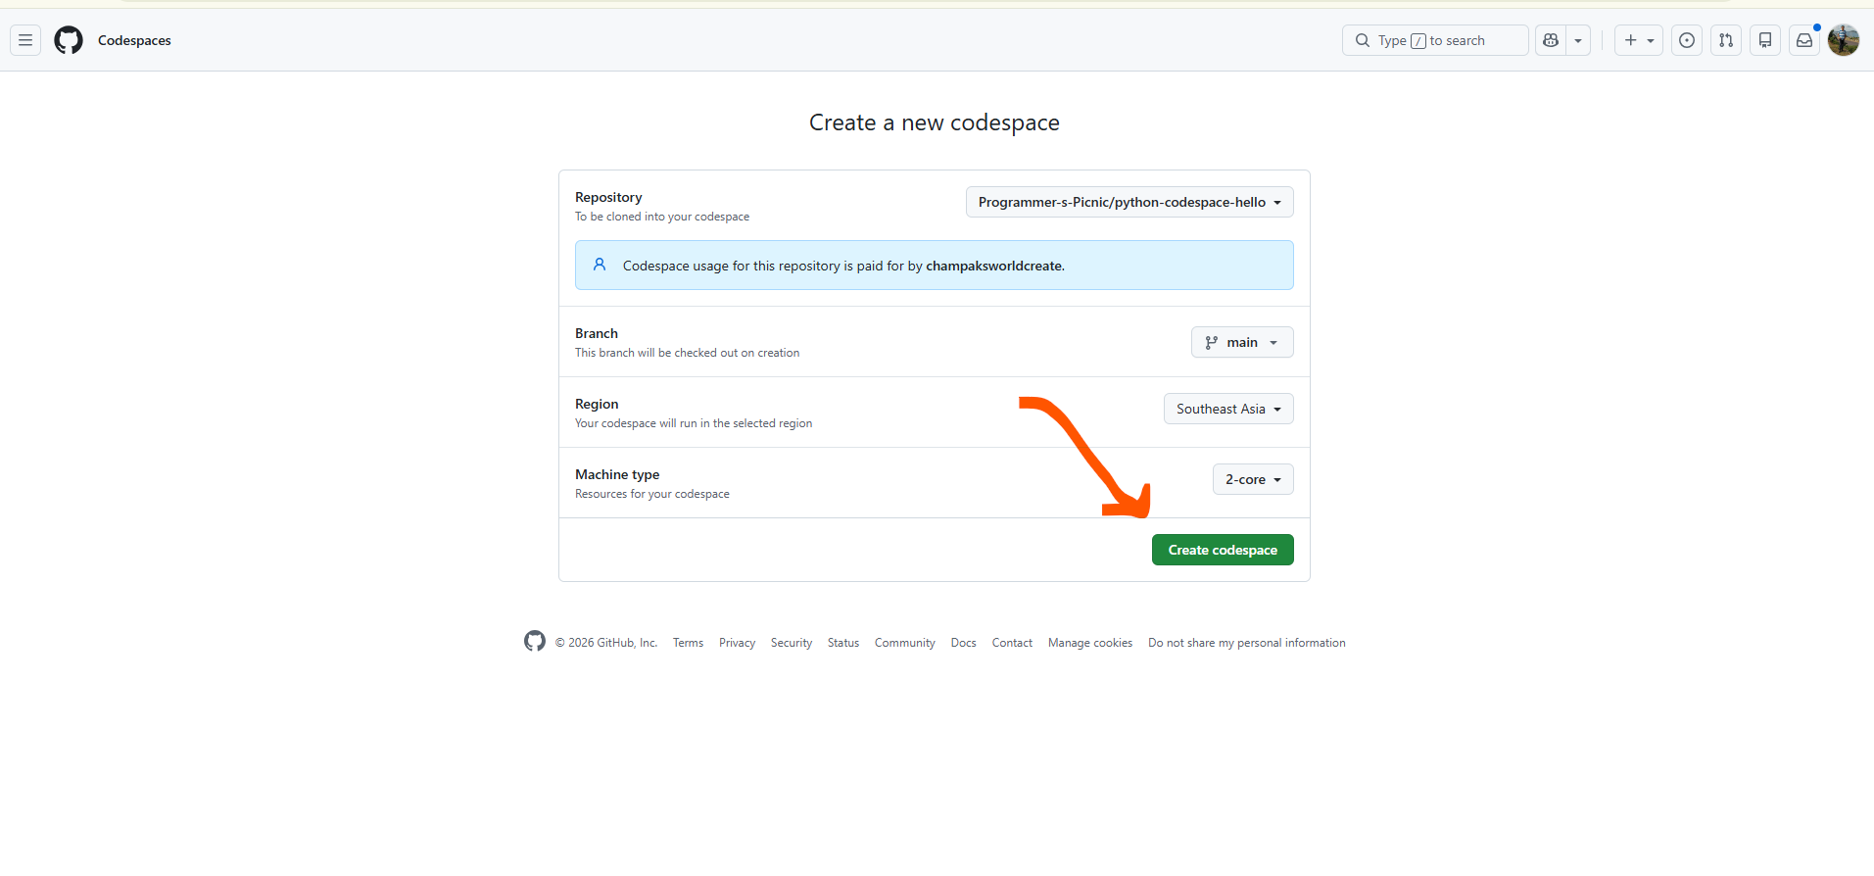Open the notifications inbox icon
1874x876 pixels.
pyautogui.click(x=1804, y=40)
